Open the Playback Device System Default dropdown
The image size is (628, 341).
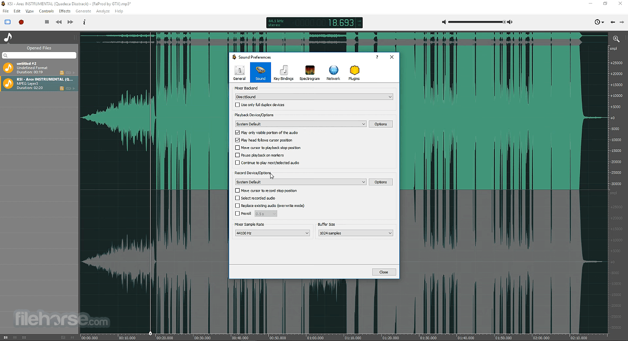pyautogui.click(x=301, y=124)
